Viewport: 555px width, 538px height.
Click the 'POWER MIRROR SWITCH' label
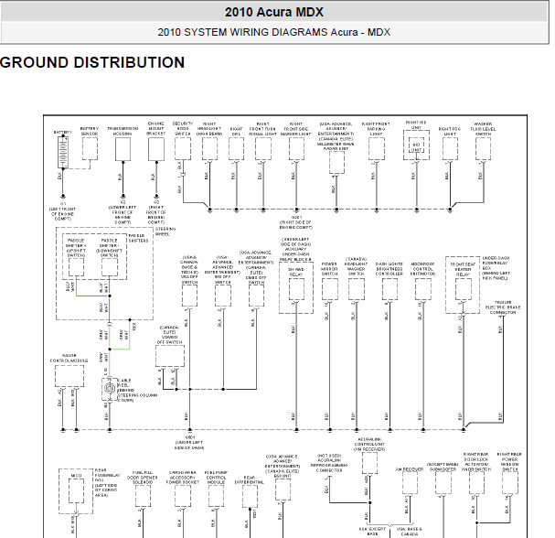coord(329,268)
